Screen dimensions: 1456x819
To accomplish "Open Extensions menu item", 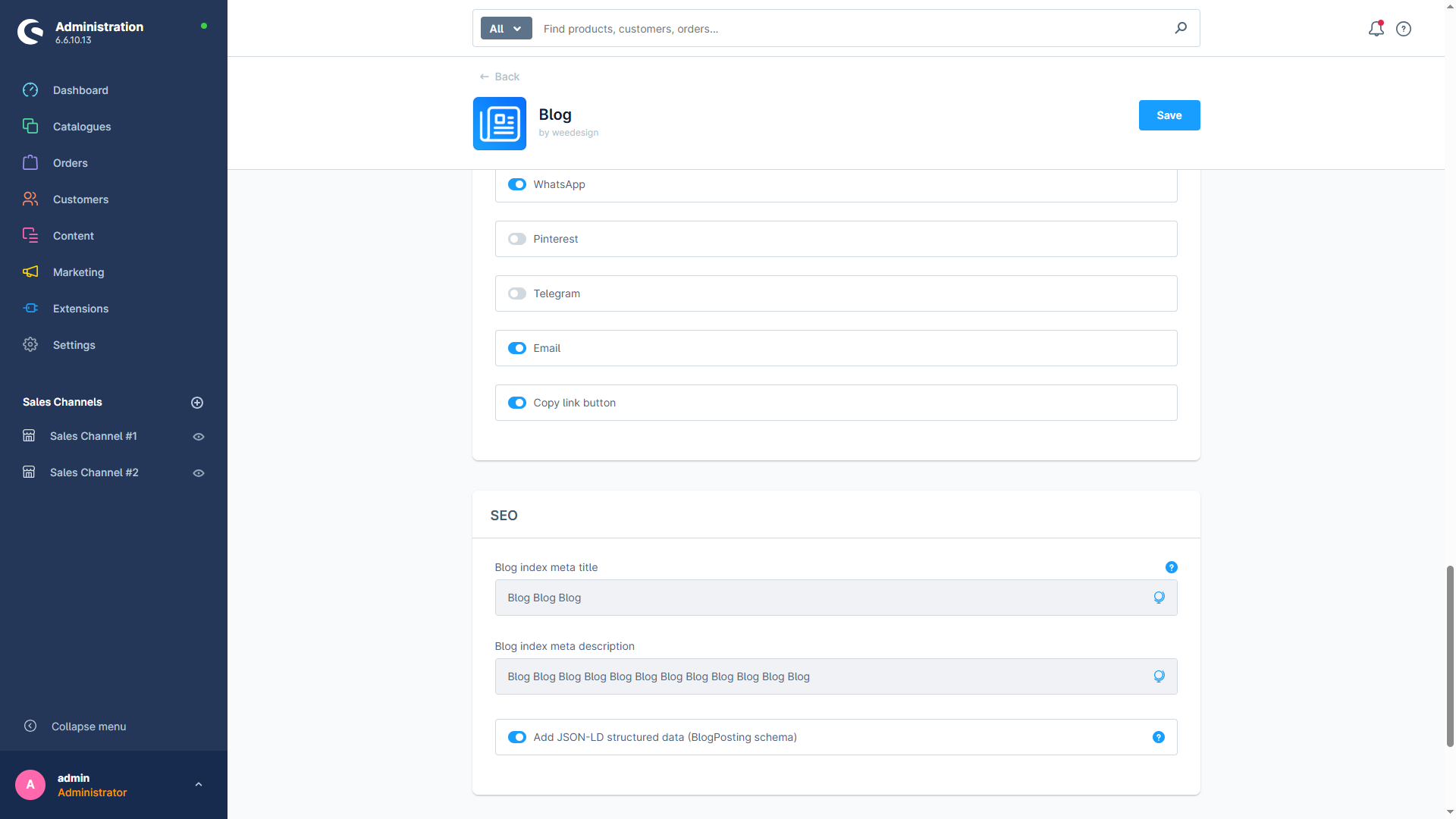I will (80, 309).
